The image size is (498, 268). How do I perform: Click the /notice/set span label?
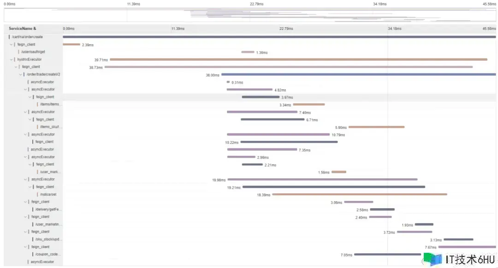[48, 194]
